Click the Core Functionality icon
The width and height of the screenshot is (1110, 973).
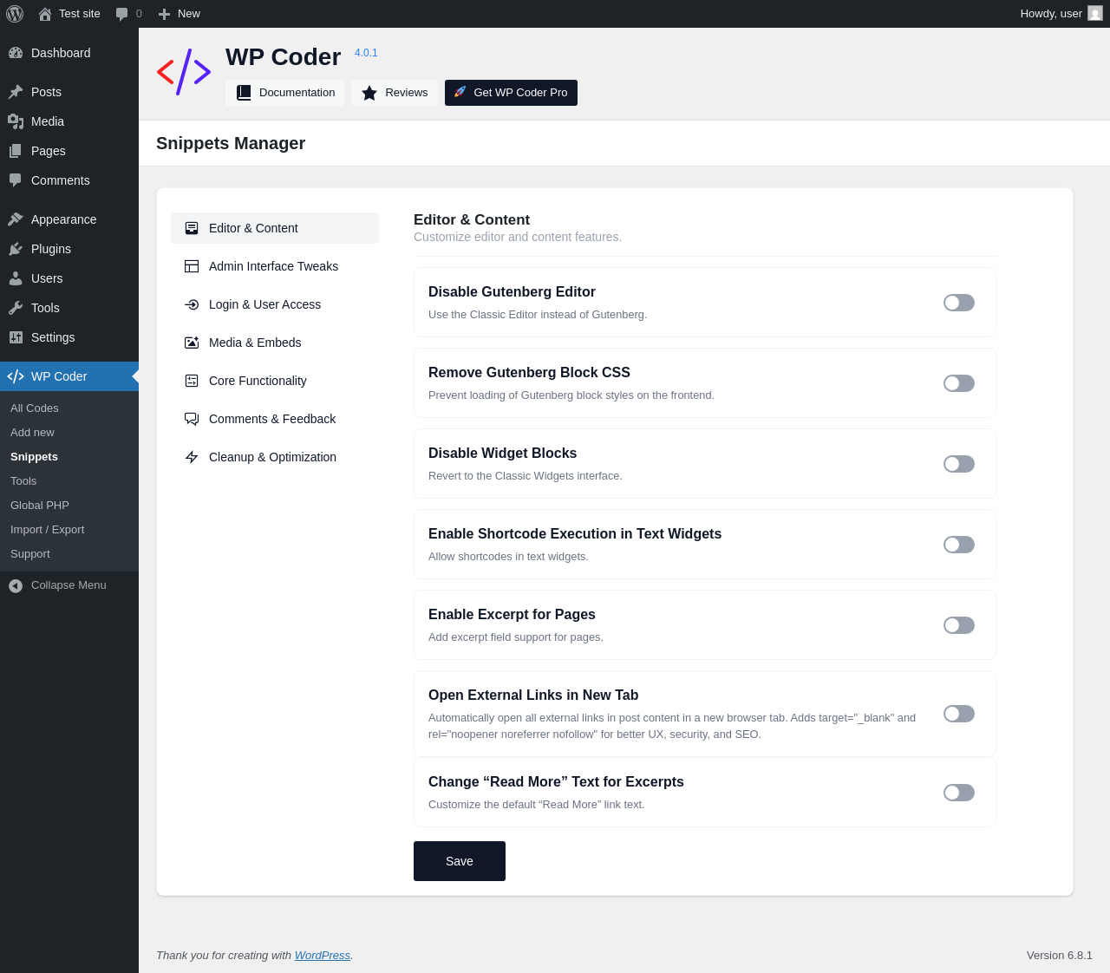click(x=192, y=381)
